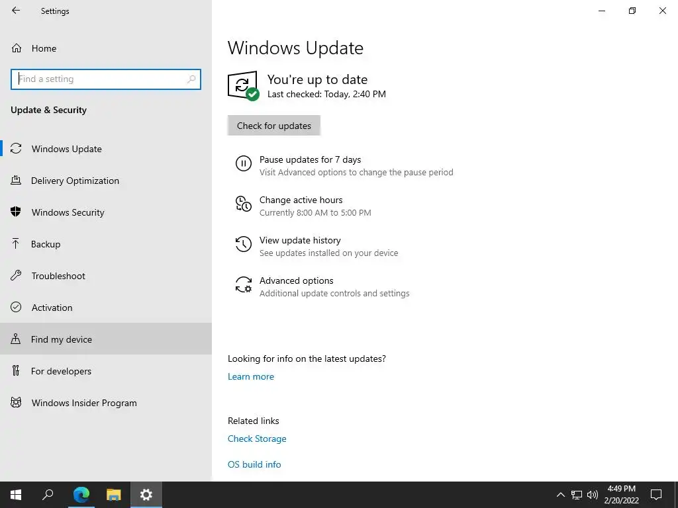Screen dimensions: 678x508
Task: Restore down the Settings window
Action: click(632, 11)
